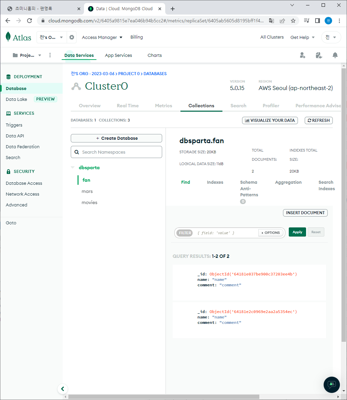Open organization settings gear icon
Viewport: 347px width, 400px height.
72,37
